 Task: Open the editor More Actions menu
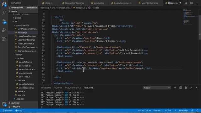click(x=197, y=3)
